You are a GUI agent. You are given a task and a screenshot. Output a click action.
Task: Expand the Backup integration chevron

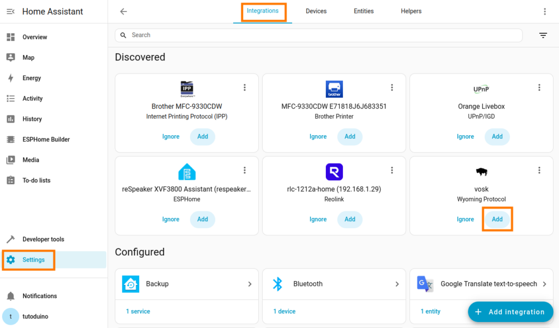click(249, 284)
